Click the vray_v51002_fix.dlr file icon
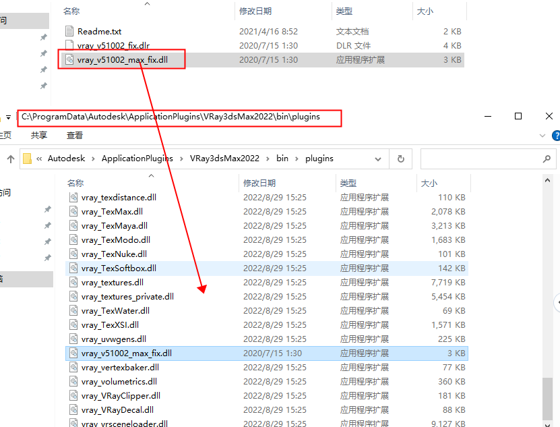This screenshot has width=560, height=427. click(x=69, y=45)
